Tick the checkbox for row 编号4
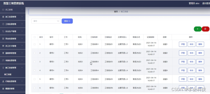Screen dimensions: 210x94 (34, 70)
